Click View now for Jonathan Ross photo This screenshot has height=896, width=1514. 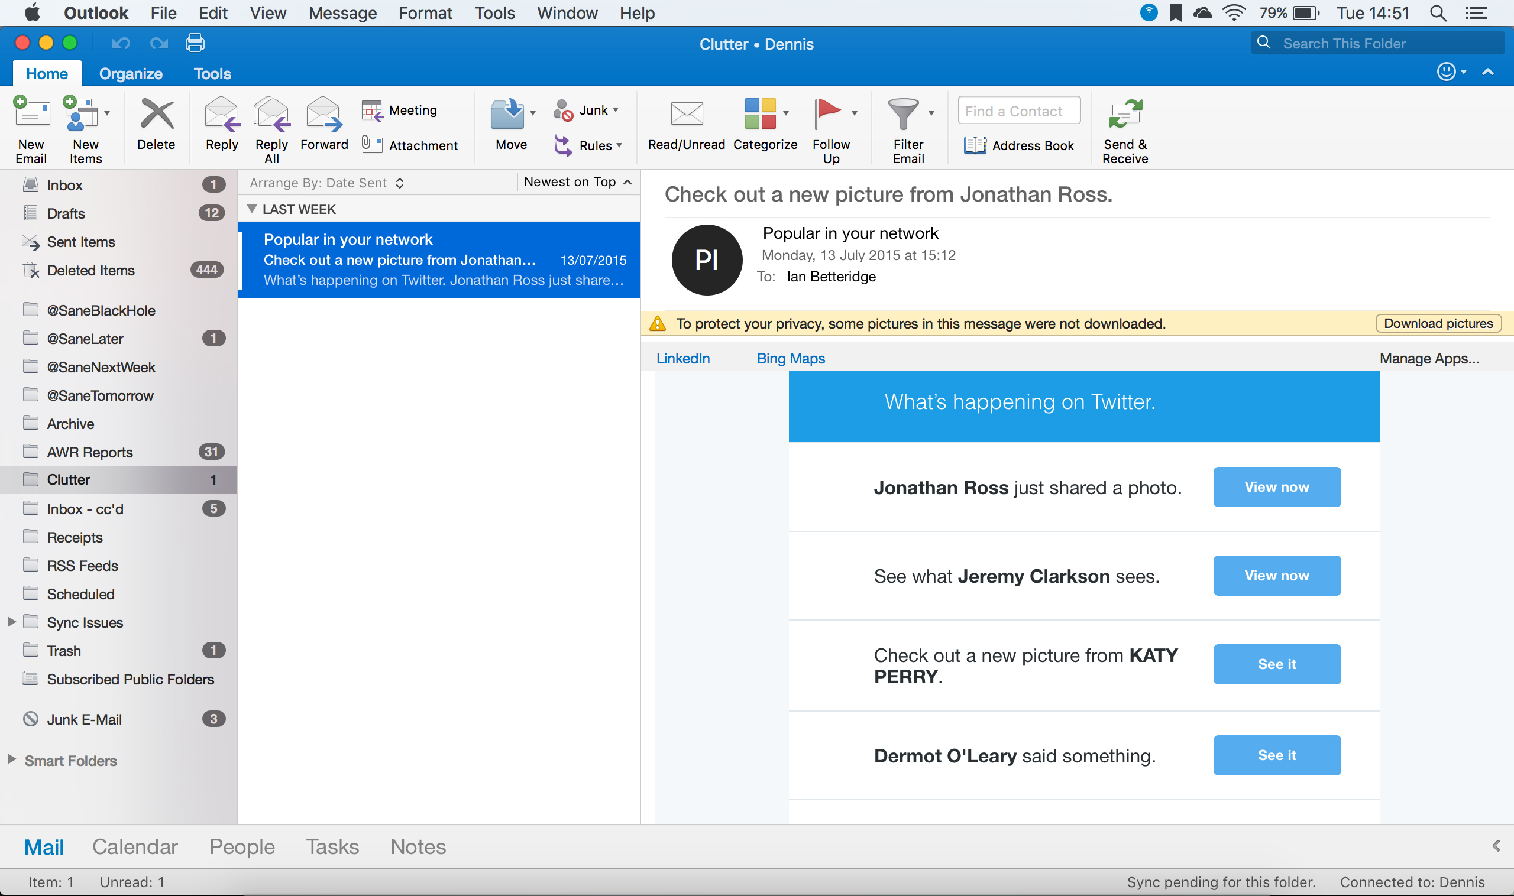click(x=1276, y=486)
